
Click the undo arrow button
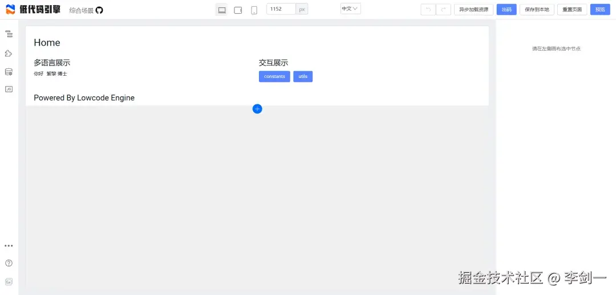428,10
